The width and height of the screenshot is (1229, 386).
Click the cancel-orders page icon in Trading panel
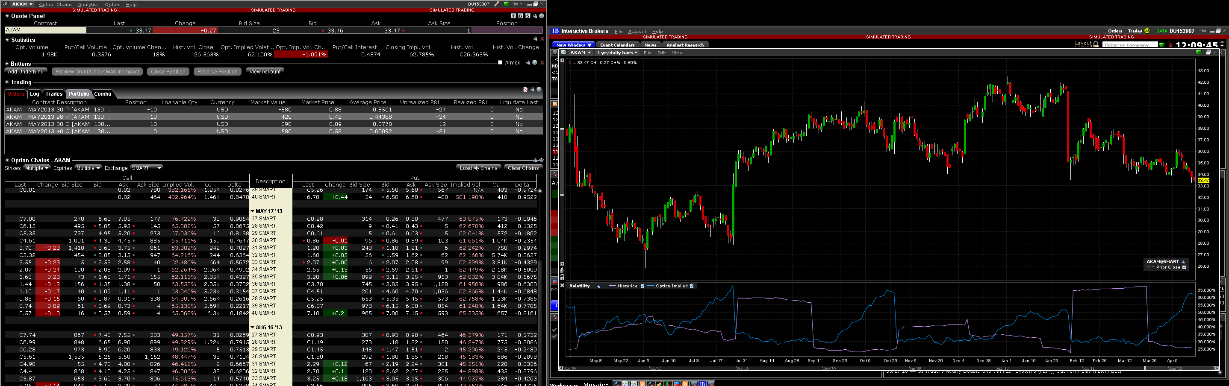pyautogui.click(x=525, y=89)
